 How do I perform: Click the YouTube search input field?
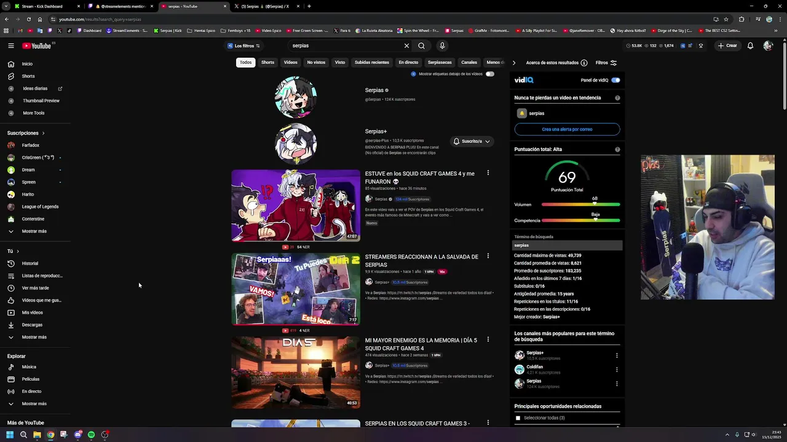(346, 45)
